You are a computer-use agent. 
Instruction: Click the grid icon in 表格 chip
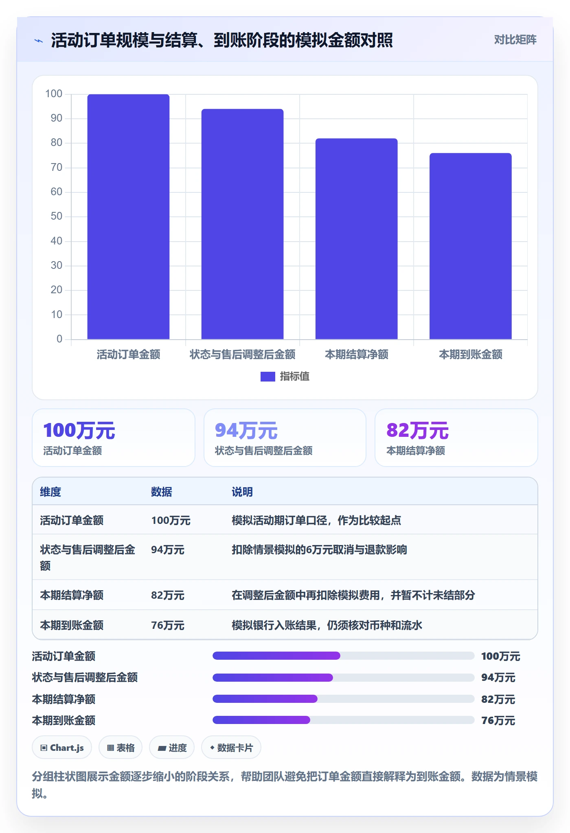point(110,748)
